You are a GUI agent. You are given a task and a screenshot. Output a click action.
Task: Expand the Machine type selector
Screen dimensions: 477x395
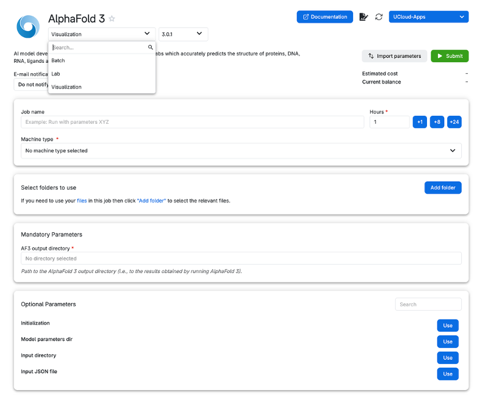coord(241,151)
